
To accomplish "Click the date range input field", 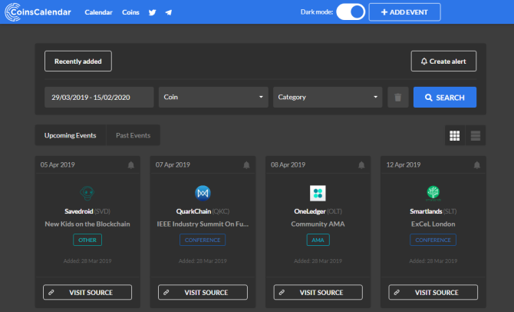I will pos(99,98).
